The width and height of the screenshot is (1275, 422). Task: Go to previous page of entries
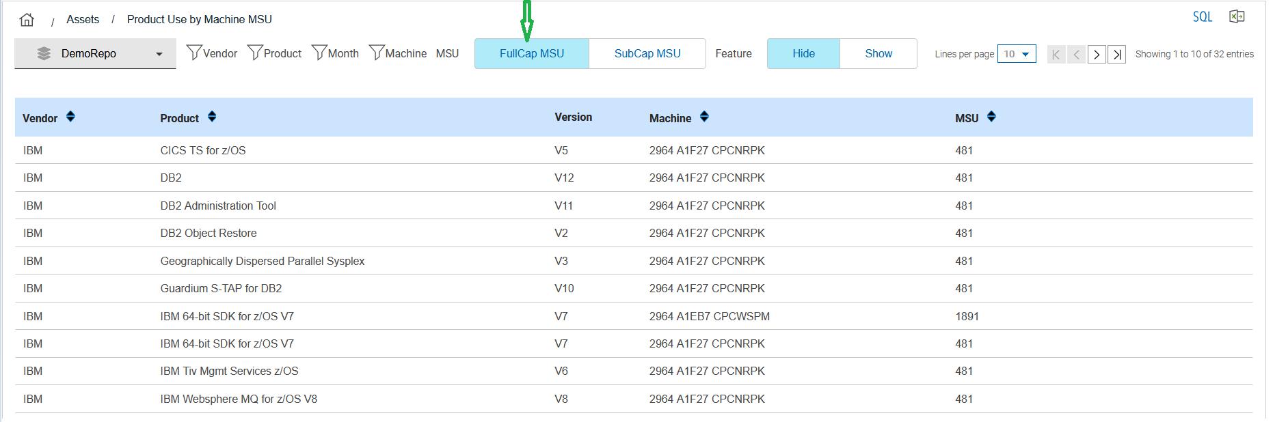point(1076,54)
